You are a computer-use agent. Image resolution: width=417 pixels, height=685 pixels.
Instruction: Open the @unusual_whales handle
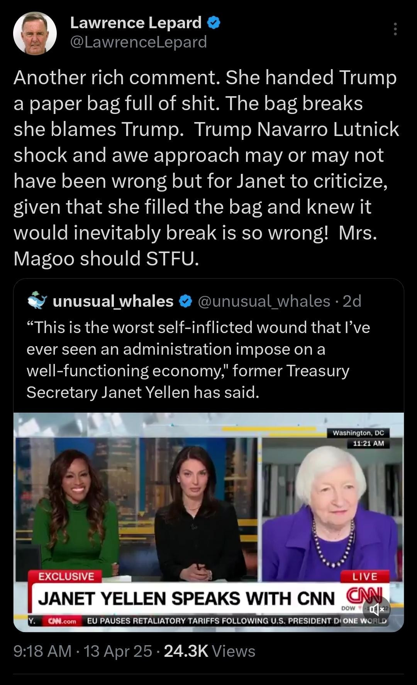coord(264,301)
